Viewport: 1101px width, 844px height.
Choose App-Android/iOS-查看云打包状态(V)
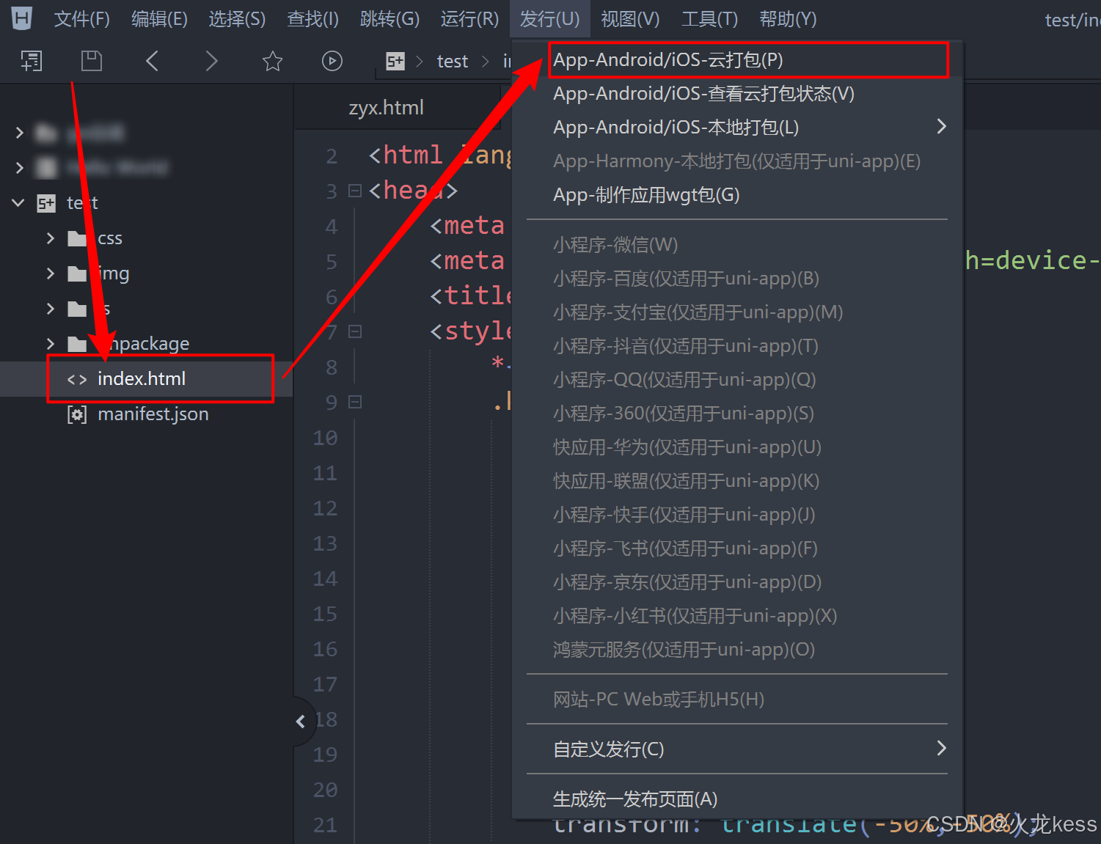click(x=737, y=94)
